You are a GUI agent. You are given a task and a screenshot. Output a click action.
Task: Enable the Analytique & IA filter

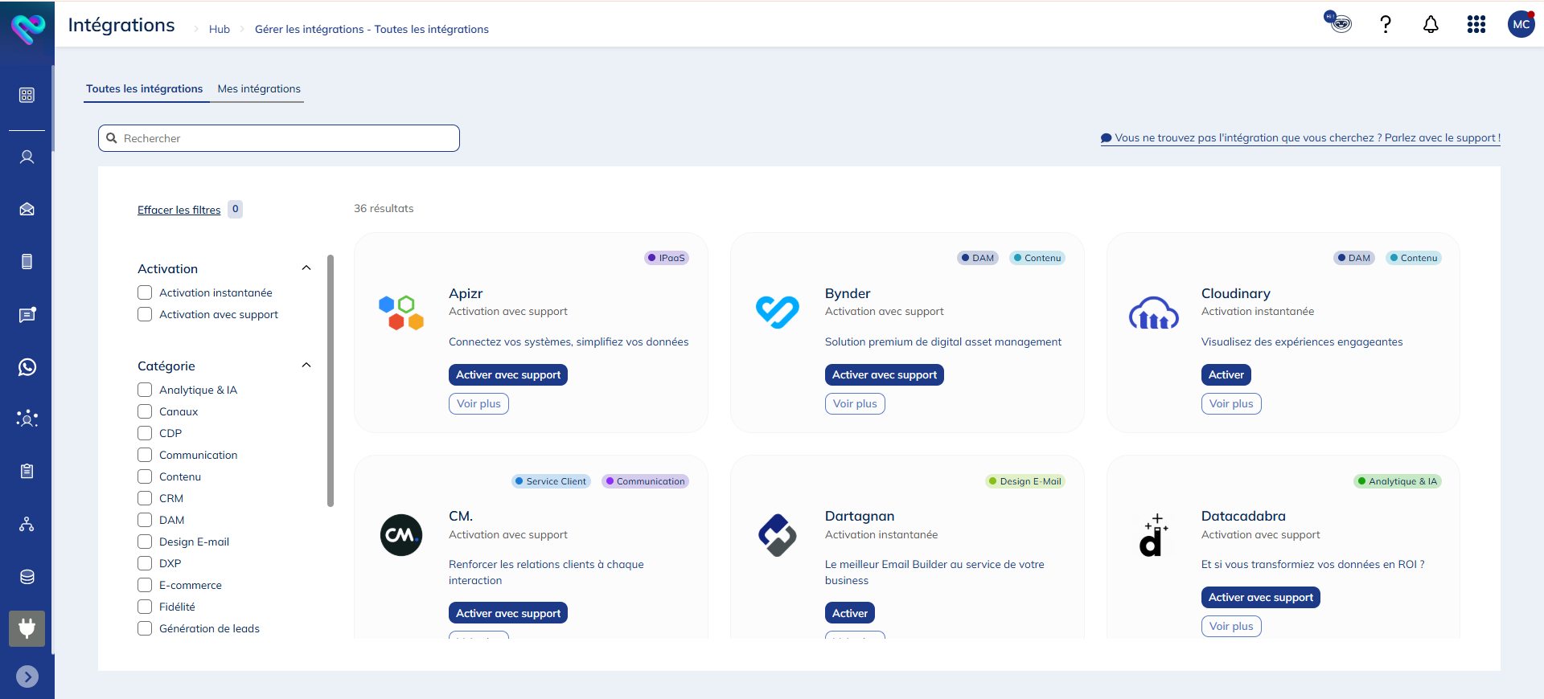tap(145, 390)
